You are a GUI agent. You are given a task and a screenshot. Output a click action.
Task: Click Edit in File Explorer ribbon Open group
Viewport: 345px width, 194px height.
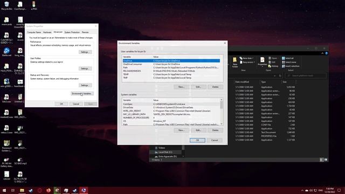tap(272, 63)
